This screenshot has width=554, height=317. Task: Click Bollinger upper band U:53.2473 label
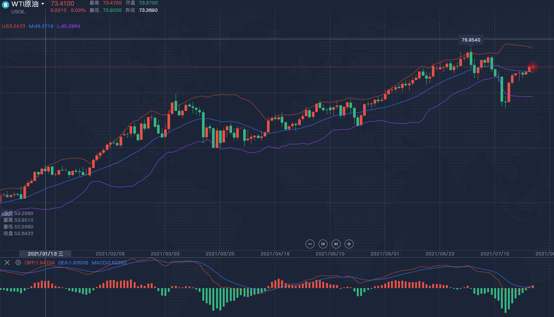tap(13, 26)
